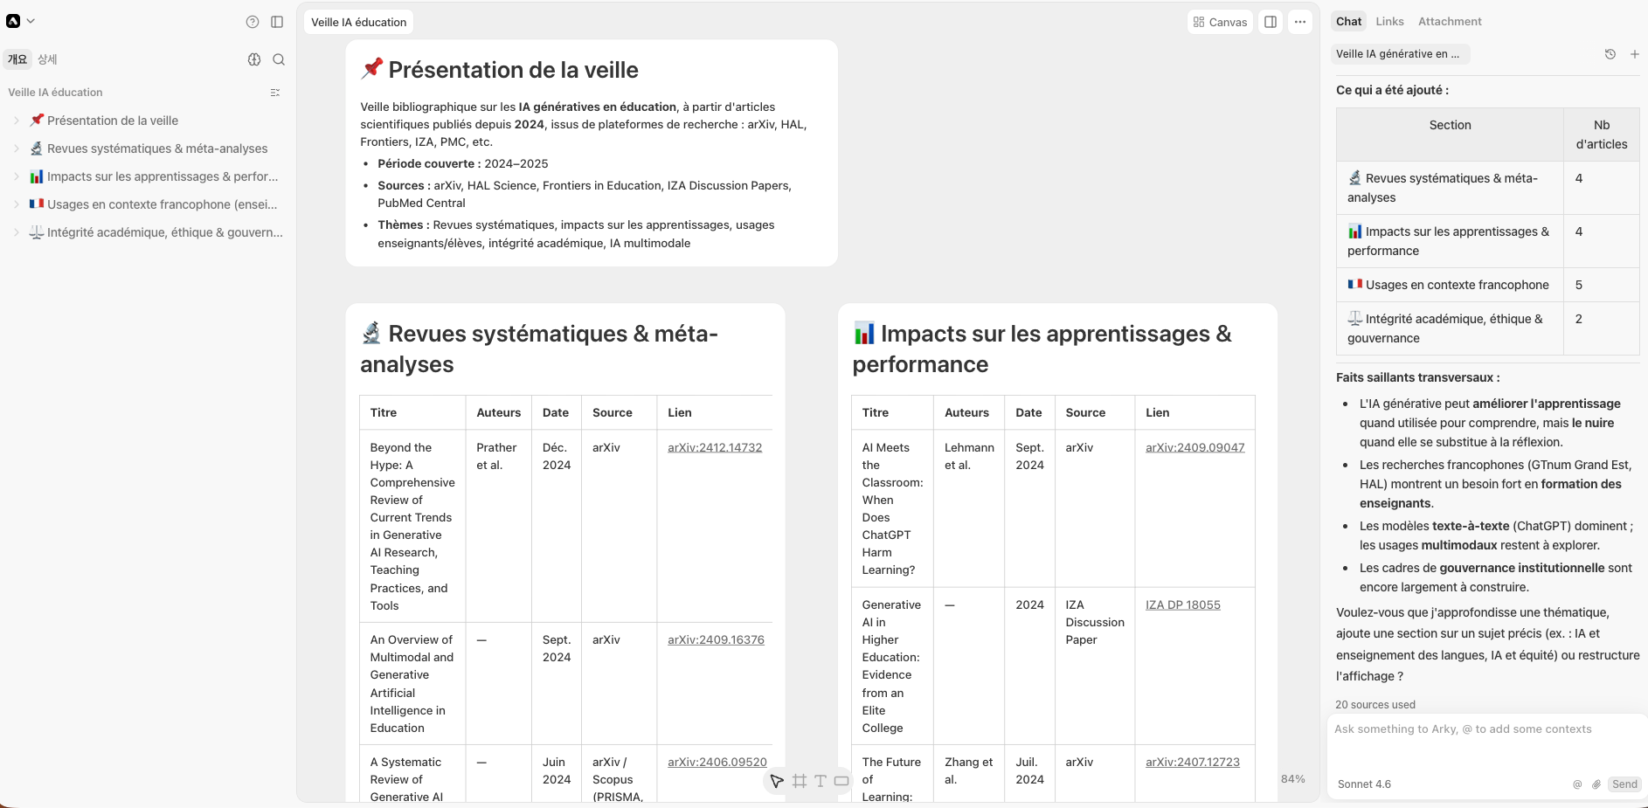Image resolution: width=1648 pixels, height=808 pixels.
Task: Select the frame tool in canvas toolbar
Action: click(x=799, y=781)
